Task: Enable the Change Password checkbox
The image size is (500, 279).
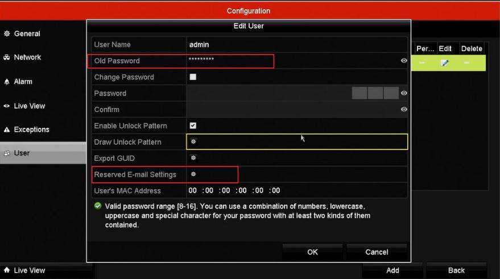Action: tap(193, 77)
